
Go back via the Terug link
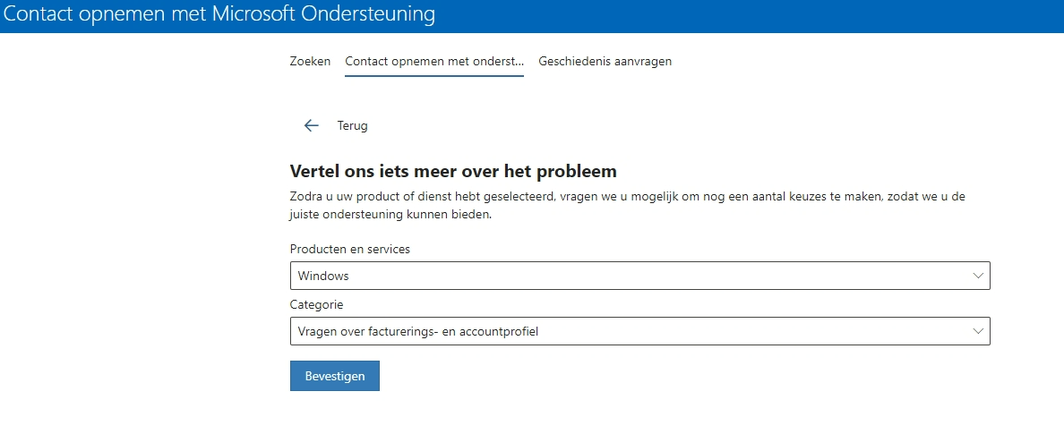[352, 125]
